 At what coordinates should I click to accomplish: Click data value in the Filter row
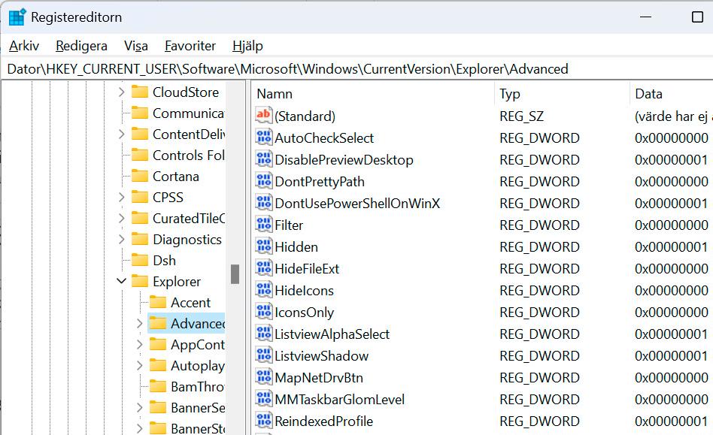671,225
